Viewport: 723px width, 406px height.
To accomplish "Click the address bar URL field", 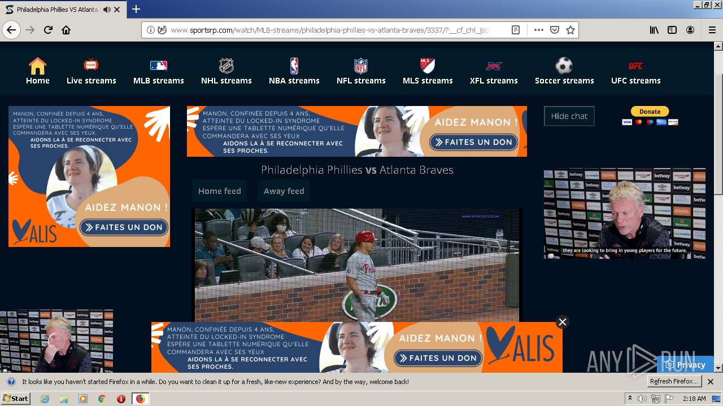I will [329, 30].
